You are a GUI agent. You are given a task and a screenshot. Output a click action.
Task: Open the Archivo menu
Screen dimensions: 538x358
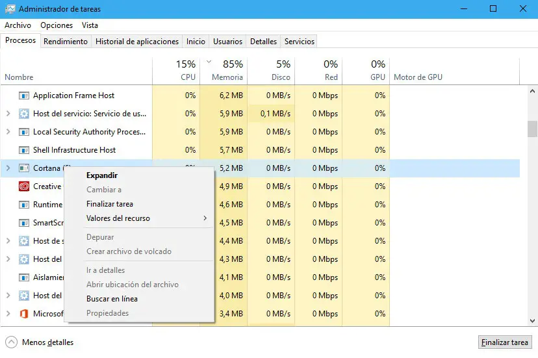pos(18,25)
